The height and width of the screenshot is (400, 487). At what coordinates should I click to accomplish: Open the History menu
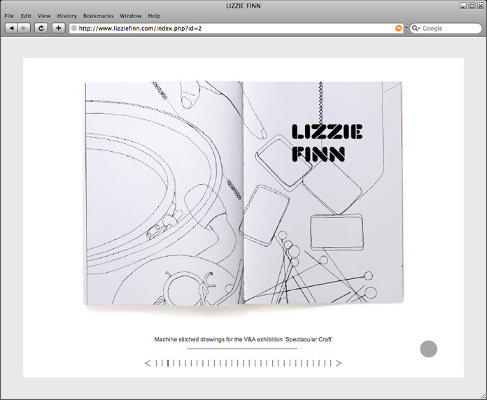coord(66,16)
